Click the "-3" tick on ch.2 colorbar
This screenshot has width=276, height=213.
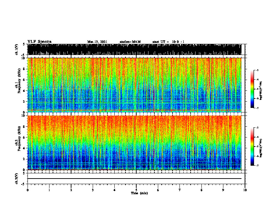257,128
